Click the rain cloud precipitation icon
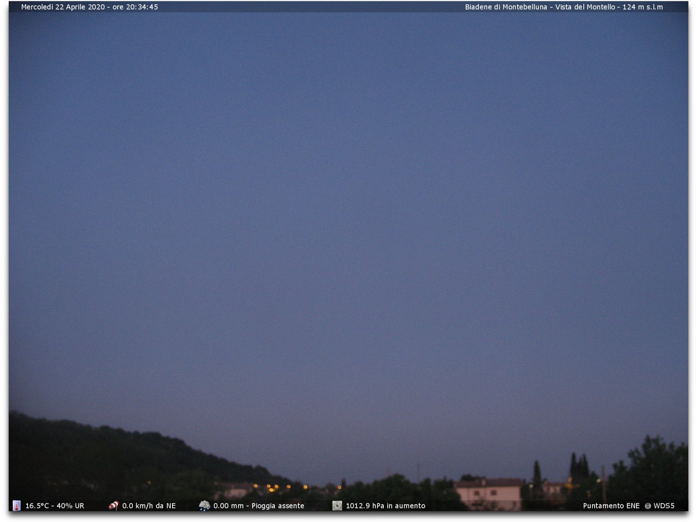The height and width of the screenshot is (522, 697). pyautogui.click(x=204, y=505)
